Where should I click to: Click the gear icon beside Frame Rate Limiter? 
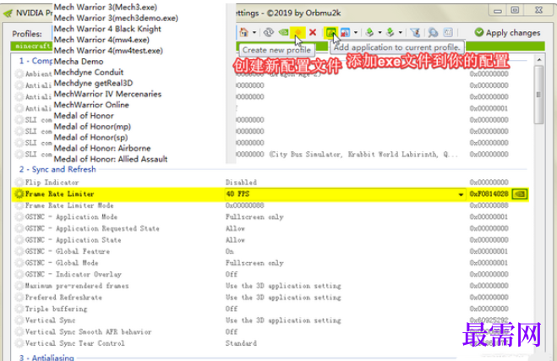click(19, 194)
